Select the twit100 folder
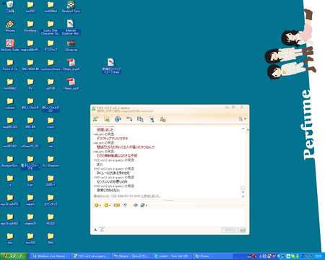Screen dimensions: 325x260 [x=30, y=238]
